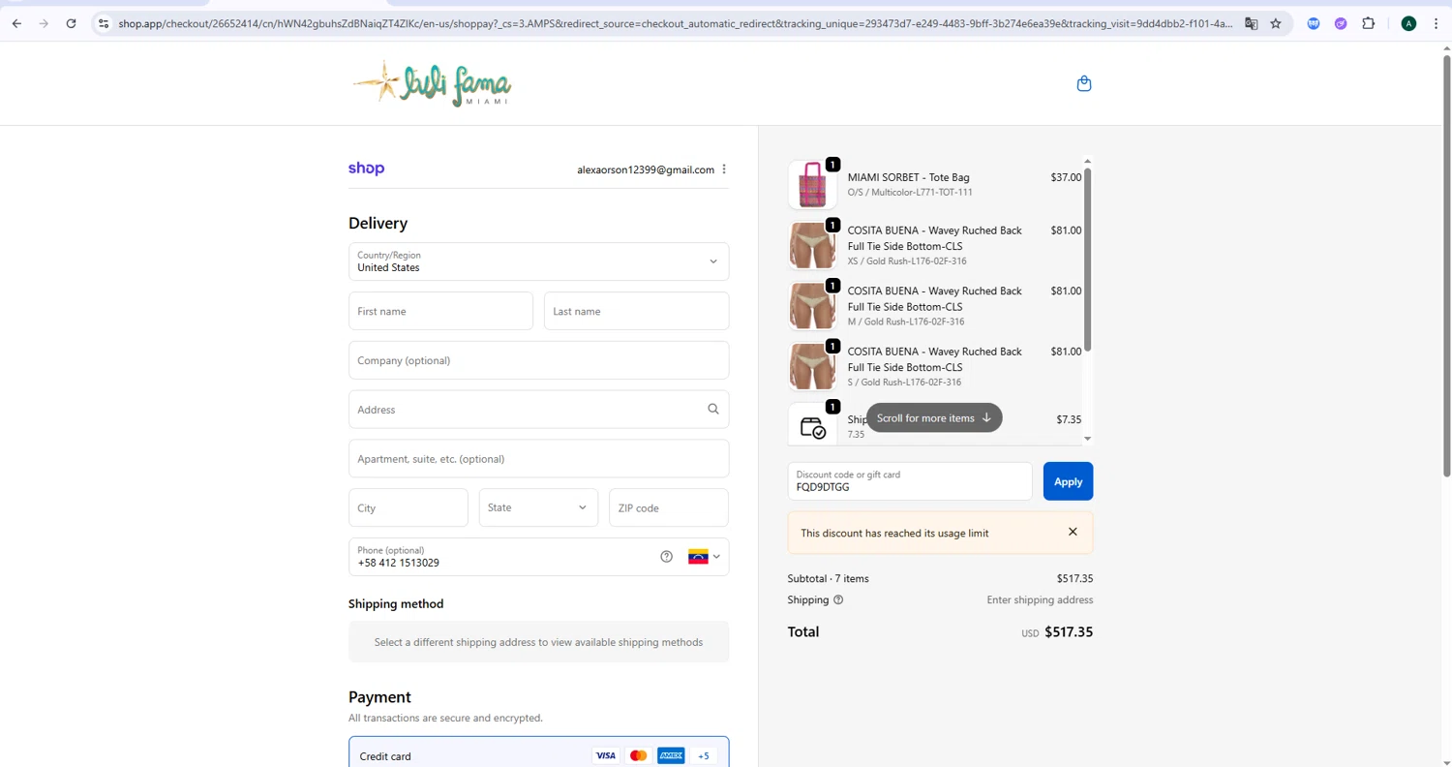Click the order items list scrollbar
Screen dimensions: 1452x767
[x=1087, y=260]
